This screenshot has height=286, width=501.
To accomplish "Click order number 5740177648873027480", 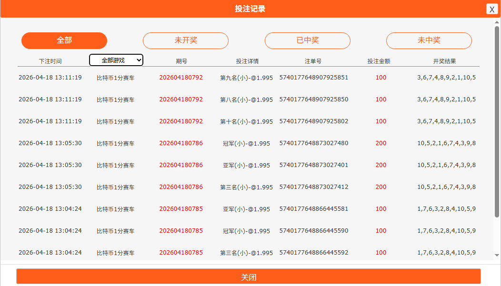I will pos(313,143).
